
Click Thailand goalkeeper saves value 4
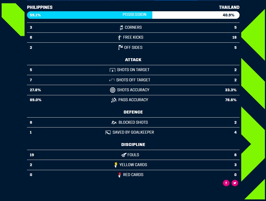(x=235, y=132)
